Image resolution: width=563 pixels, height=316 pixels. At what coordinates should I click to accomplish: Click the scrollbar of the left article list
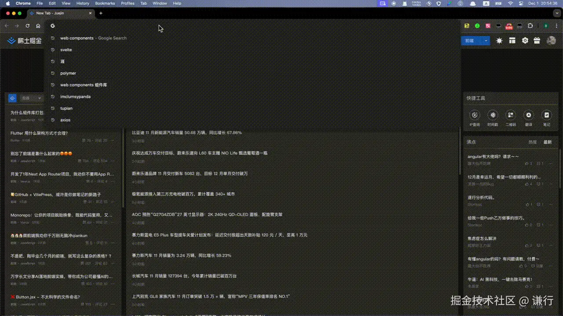[123, 168]
